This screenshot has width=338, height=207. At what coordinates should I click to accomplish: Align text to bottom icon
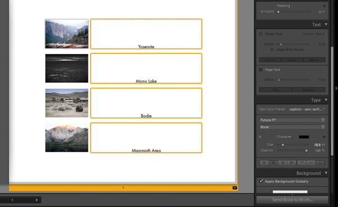(320, 163)
